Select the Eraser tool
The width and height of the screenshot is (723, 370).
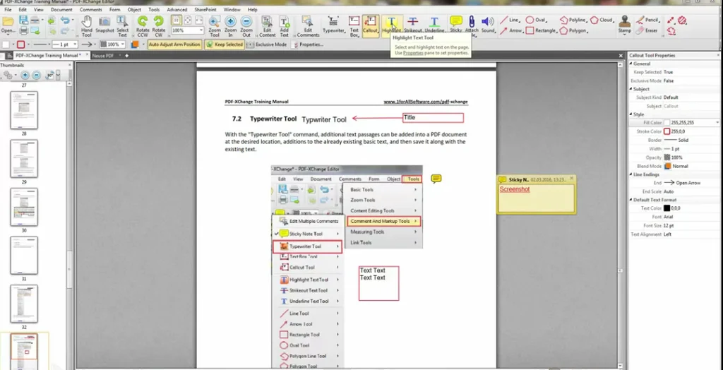tap(647, 30)
